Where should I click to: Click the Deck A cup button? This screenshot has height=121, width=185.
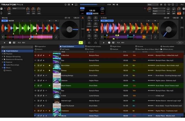point(14,43)
